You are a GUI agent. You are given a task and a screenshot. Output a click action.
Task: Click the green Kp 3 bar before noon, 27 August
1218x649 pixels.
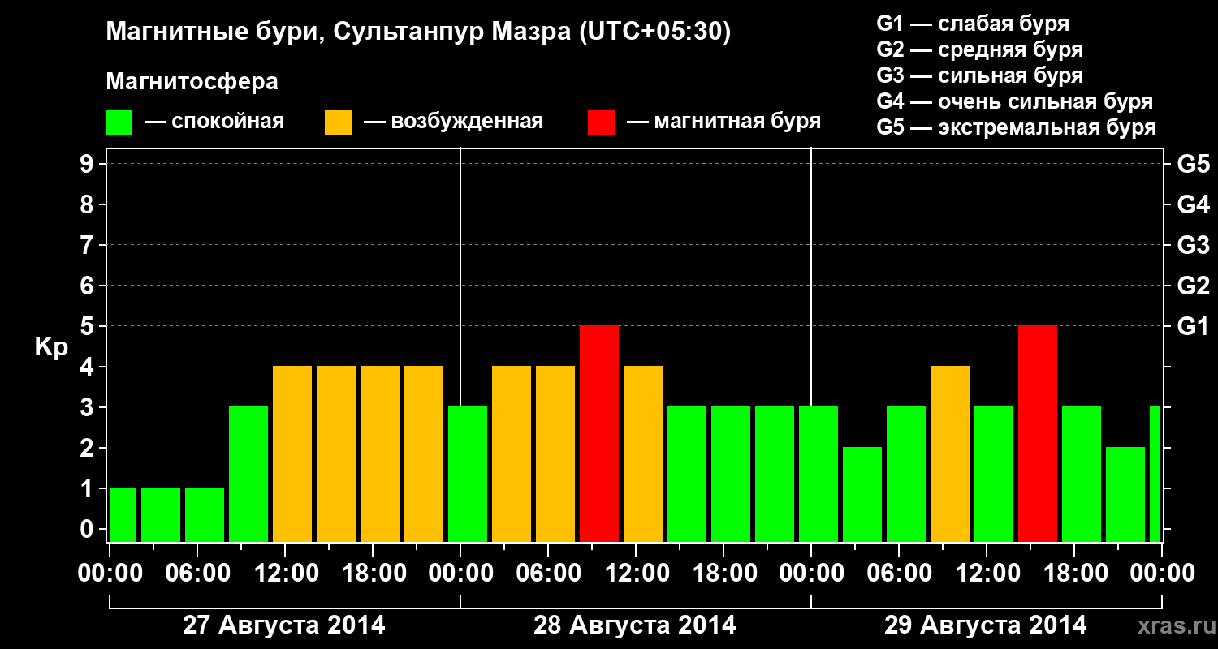pos(248,474)
